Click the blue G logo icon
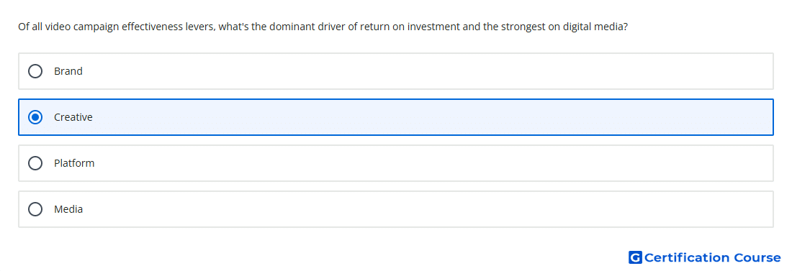This screenshot has height=271, width=792. coord(635,257)
